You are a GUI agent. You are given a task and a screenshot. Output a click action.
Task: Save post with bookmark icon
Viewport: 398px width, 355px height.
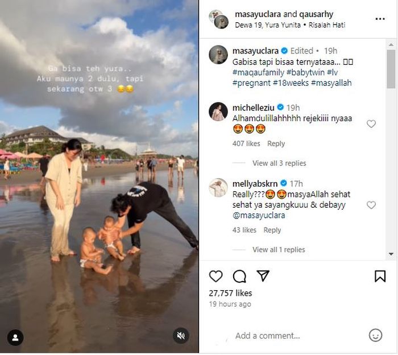[380, 276]
